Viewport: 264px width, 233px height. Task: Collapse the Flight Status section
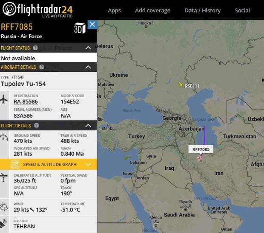(88, 48)
